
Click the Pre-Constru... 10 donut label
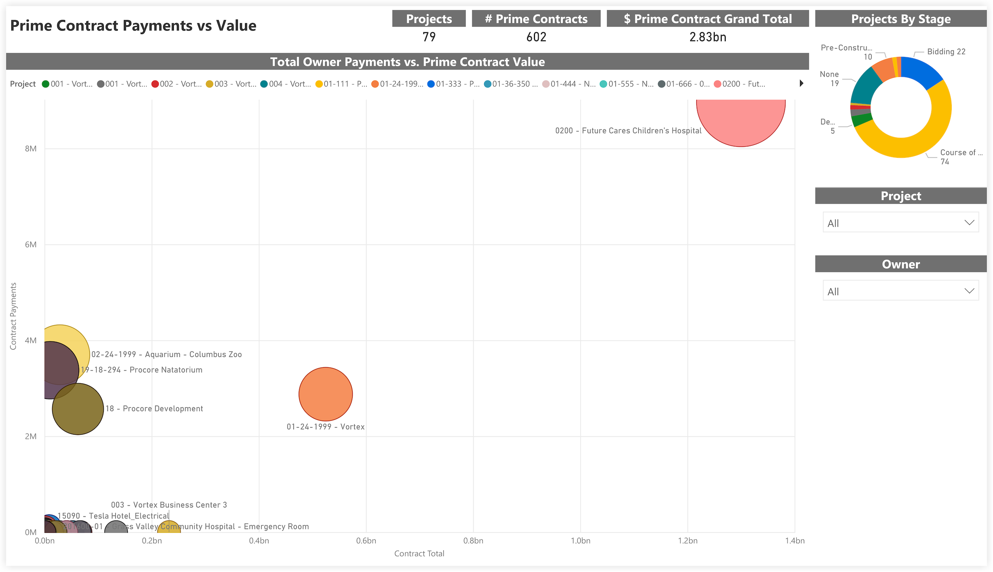click(846, 52)
